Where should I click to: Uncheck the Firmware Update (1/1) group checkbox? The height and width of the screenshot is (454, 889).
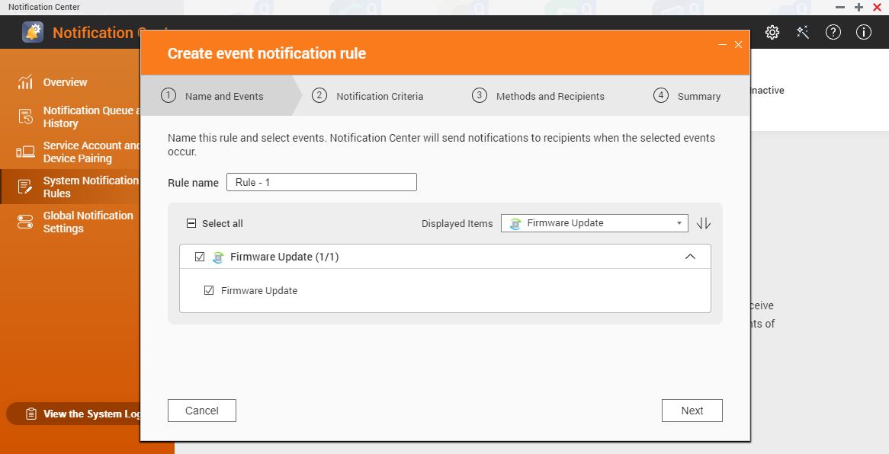tap(200, 257)
